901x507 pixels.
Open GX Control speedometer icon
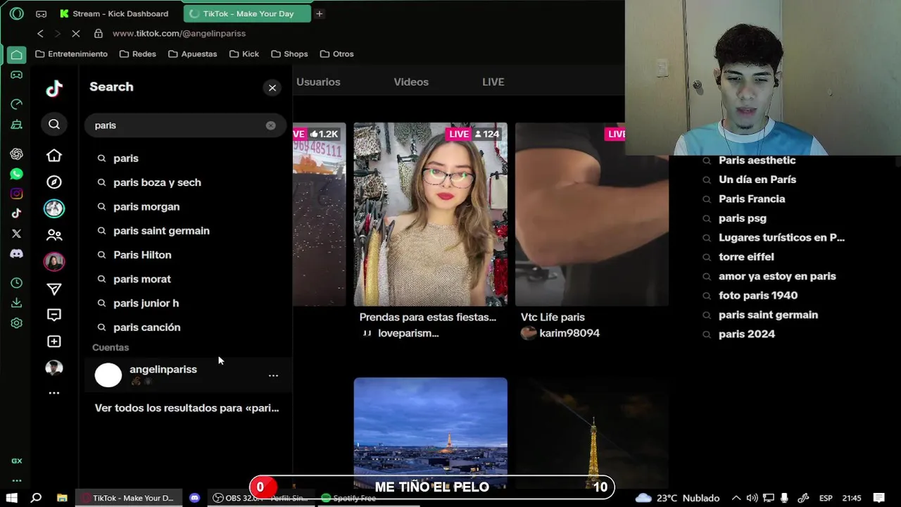16,104
